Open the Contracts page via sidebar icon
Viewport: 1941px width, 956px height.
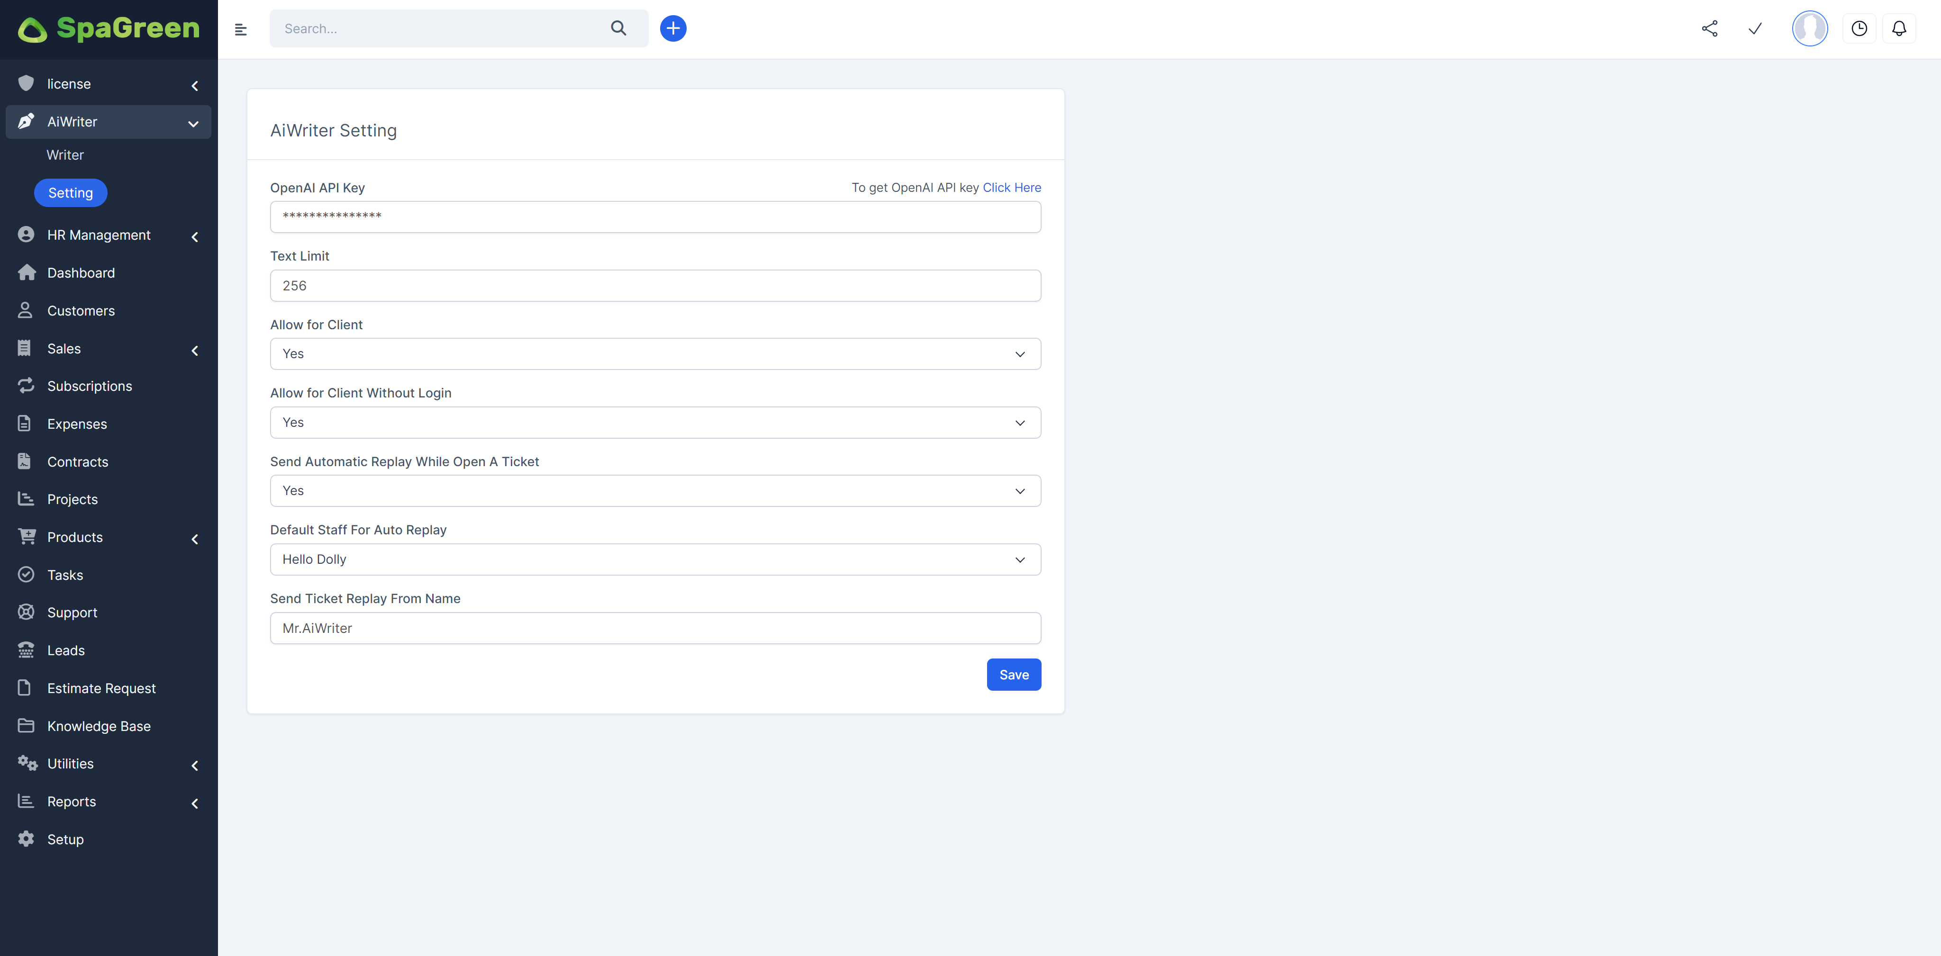point(27,461)
